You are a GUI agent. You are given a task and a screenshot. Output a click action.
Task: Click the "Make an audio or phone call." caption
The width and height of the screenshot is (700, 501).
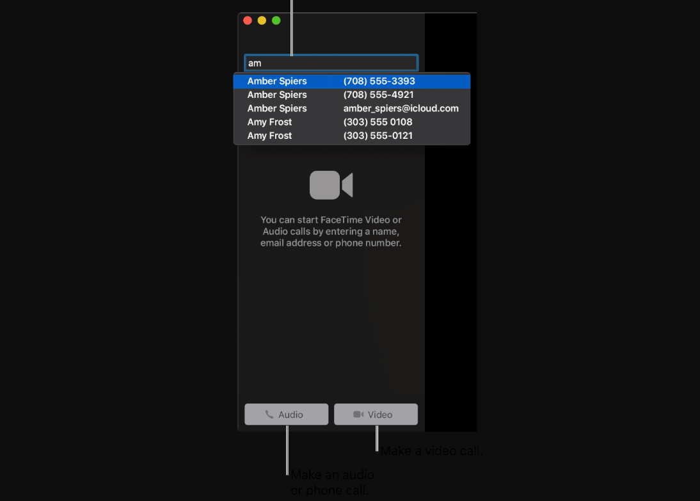pos(332,482)
